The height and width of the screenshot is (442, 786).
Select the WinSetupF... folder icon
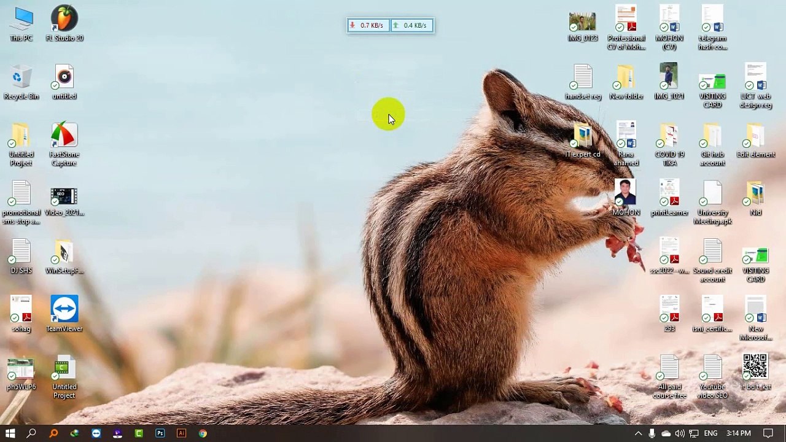[64, 257]
